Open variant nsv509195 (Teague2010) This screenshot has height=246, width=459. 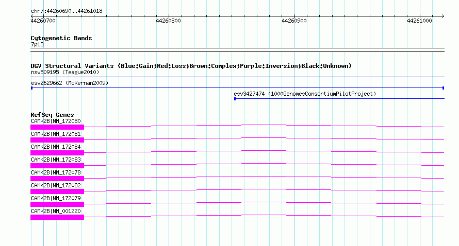[x=65, y=72]
